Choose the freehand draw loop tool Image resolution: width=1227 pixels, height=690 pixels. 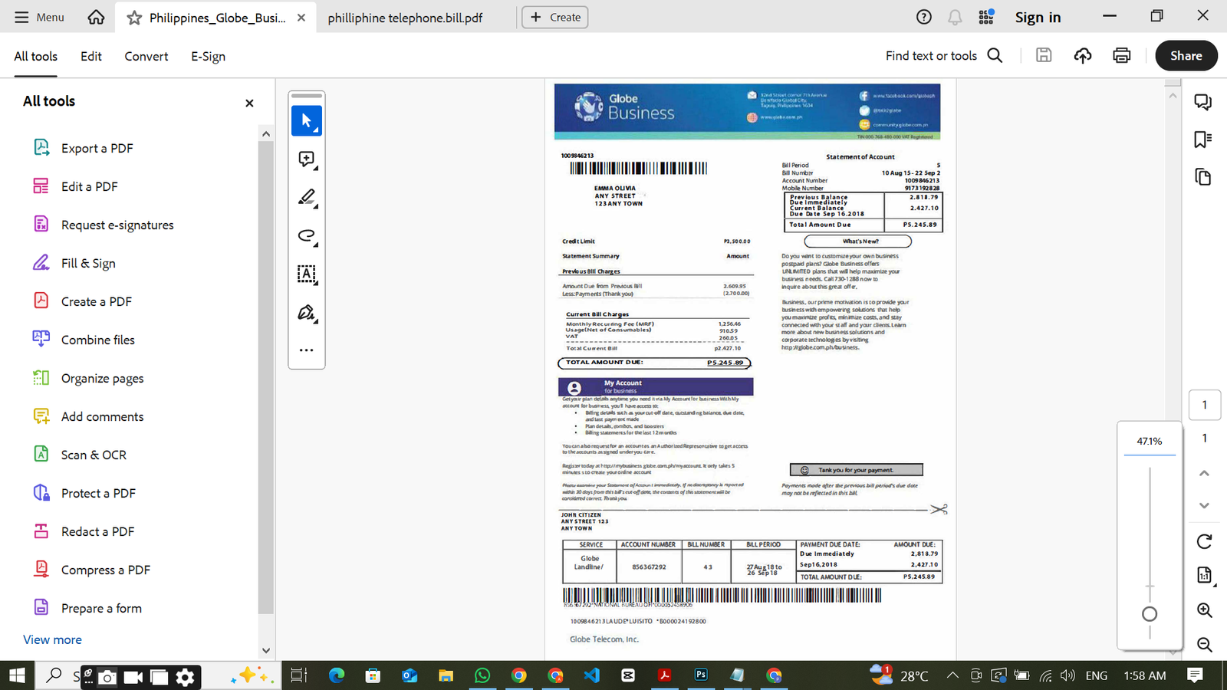tap(306, 236)
